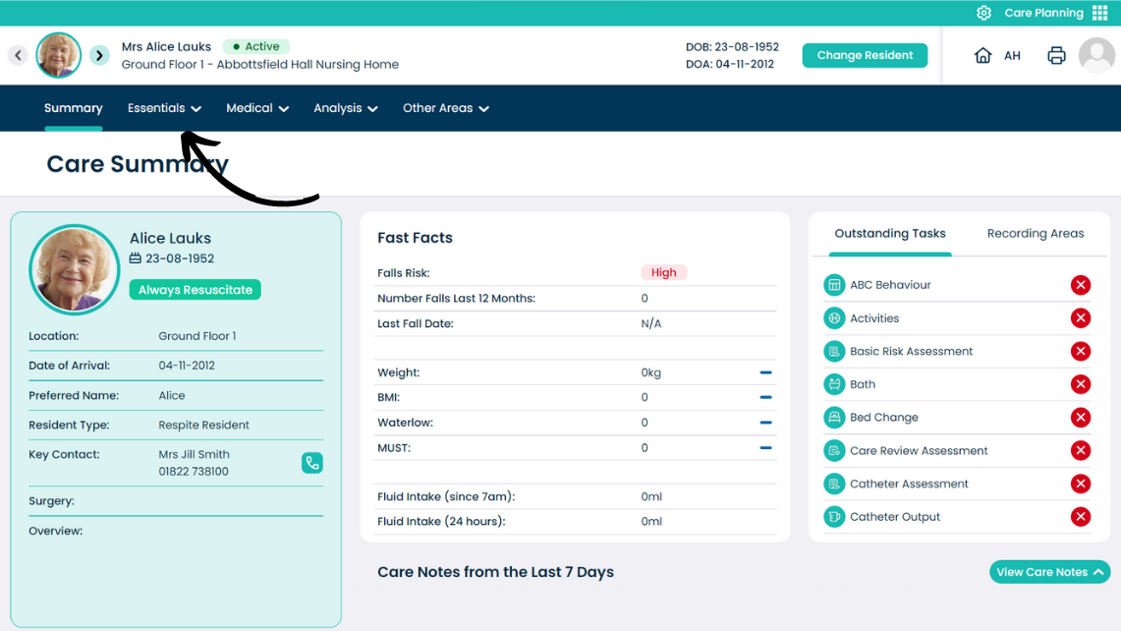The height and width of the screenshot is (631, 1121).
Task: Click the Fast Facts heading
Action: pos(415,238)
